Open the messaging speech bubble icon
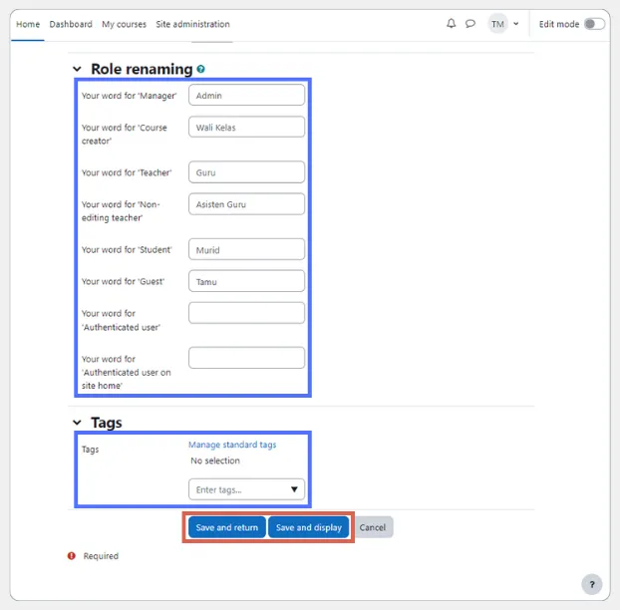 pyautogui.click(x=470, y=23)
